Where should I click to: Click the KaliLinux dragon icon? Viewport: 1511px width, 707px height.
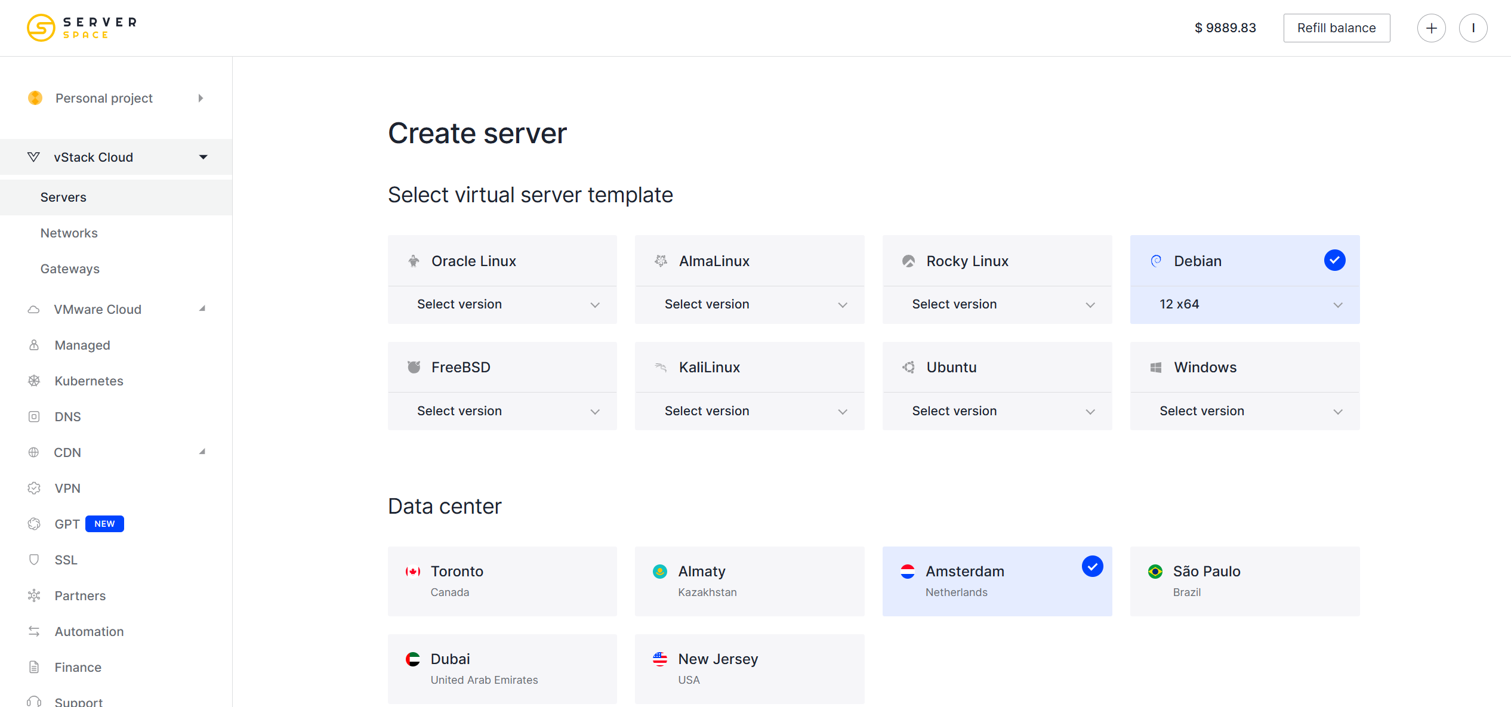point(661,367)
